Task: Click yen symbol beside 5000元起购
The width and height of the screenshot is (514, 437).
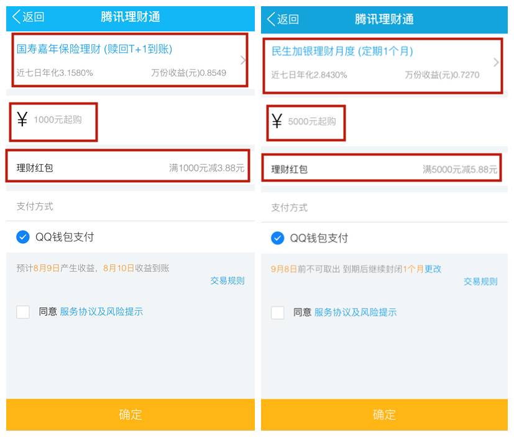Action: click(277, 121)
